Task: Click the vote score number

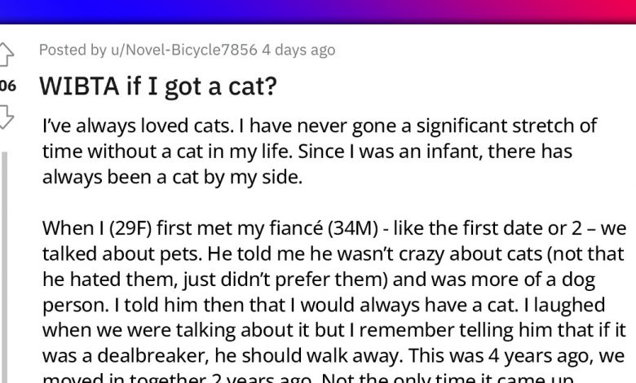Action: pyautogui.click(x=7, y=85)
